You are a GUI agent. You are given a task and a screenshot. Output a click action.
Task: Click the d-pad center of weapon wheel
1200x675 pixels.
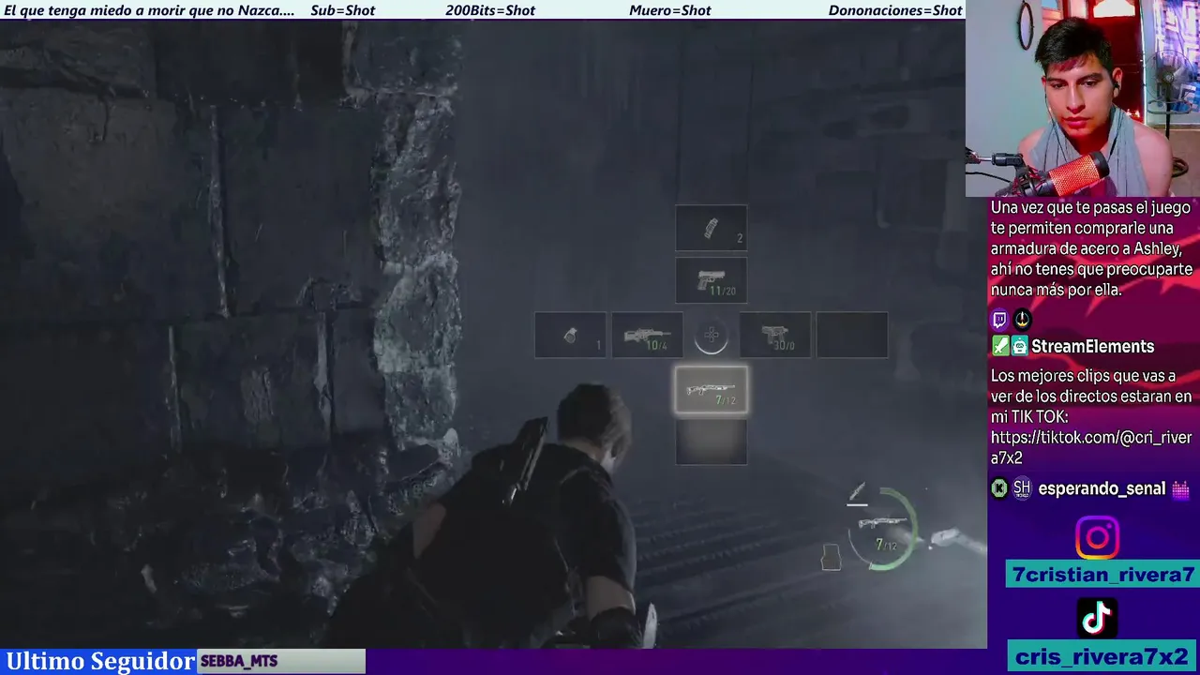[x=712, y=336]
